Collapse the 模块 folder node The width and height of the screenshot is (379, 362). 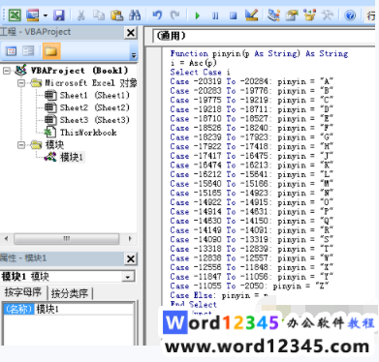(x=21, y=145)
